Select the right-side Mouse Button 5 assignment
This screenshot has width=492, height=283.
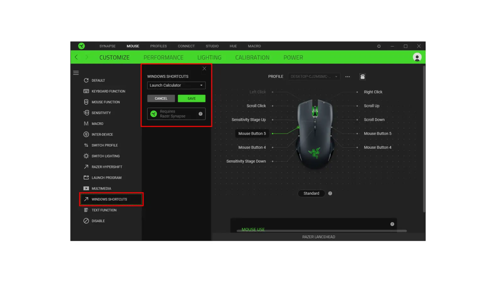377,133
